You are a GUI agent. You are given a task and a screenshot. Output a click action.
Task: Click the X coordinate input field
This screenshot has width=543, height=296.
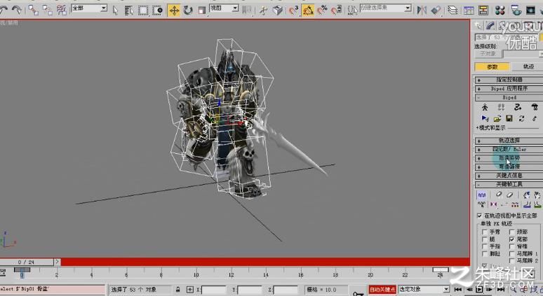213,290
